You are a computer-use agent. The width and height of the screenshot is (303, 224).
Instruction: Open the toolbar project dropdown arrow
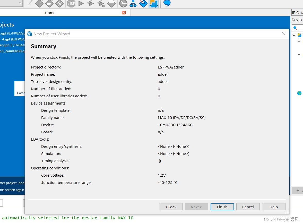(x=20, y=3)
